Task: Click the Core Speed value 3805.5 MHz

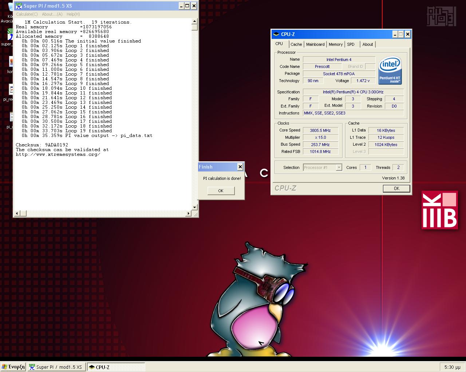Action: coord(320,130)
